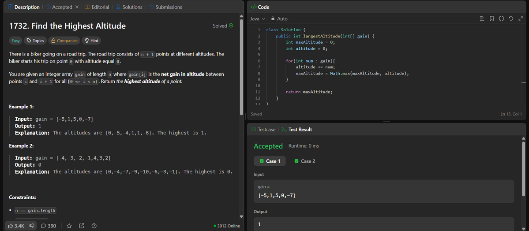The height and width of the screenshot is (231, 529).
Task: Close the Accepted tab
Action: (77, 7)
